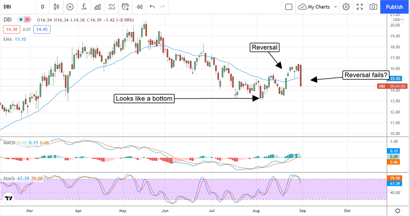Screen dimensions: 410x216
Task: Click the MACD signal 0.06 axis label
Action: click(393, 162)
